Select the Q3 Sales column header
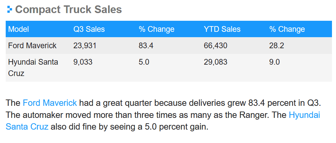 click(x=89, y=29)
